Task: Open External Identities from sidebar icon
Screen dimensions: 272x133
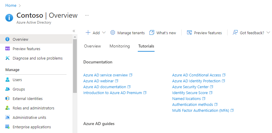Action: tap(8, 99)
